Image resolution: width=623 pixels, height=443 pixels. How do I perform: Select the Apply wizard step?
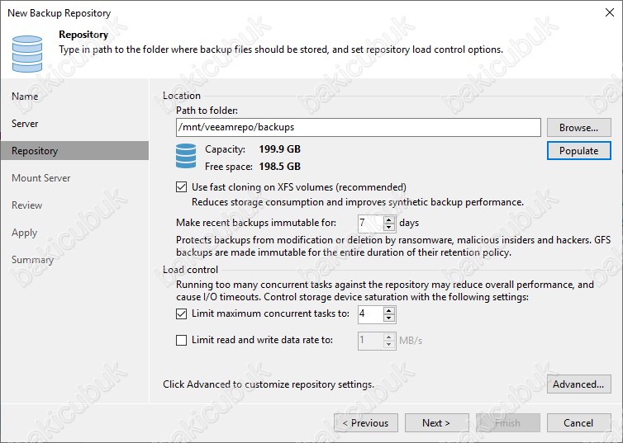click(x=24, y=233)
